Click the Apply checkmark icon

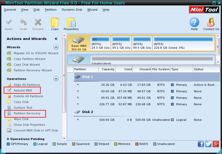[x=9, y=22]
